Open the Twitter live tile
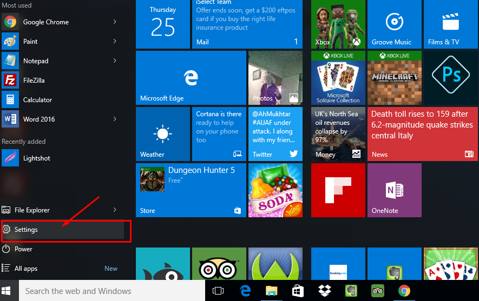Screen dimensions: 479x301 (x=275, y=134)
